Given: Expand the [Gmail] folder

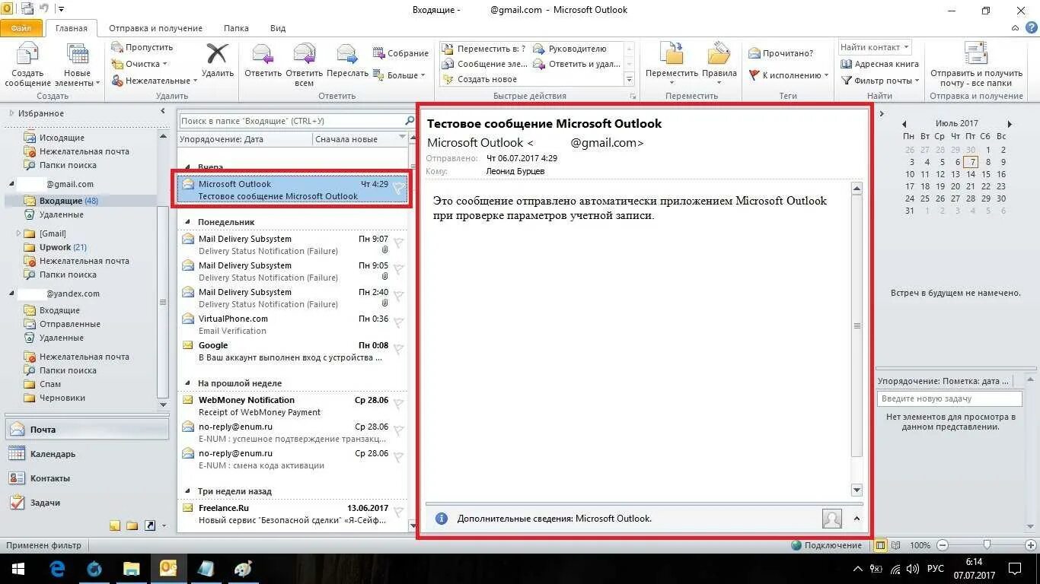Looking at the screenshot, I should 18,233.
